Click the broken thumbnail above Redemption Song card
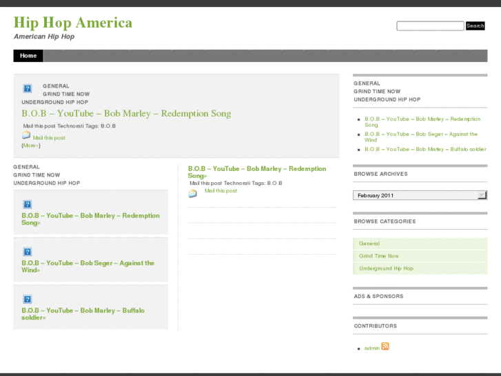 pos(27,204)
